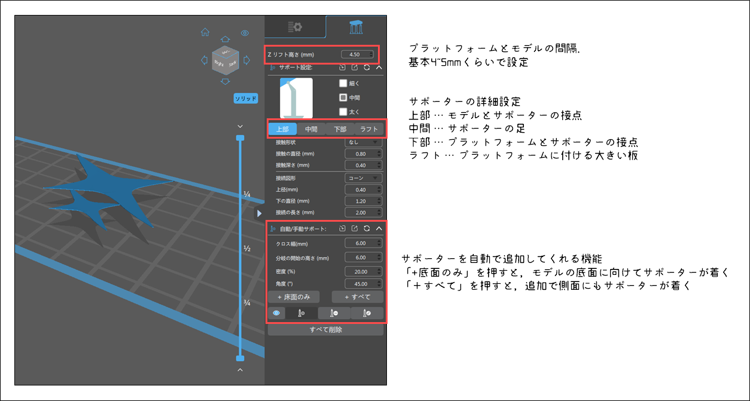Viewport: 750px width, 401px height.
Task: Click the bottom handle of layer slider
Action: [240, 358]
